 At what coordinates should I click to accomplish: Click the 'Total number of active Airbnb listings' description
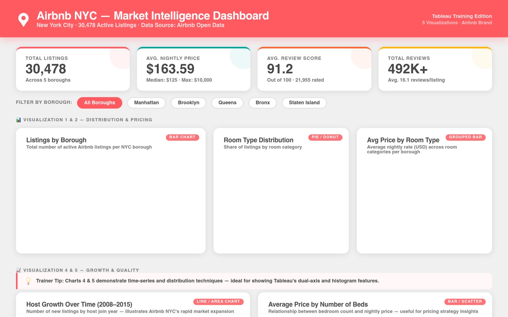coord(89,147)
